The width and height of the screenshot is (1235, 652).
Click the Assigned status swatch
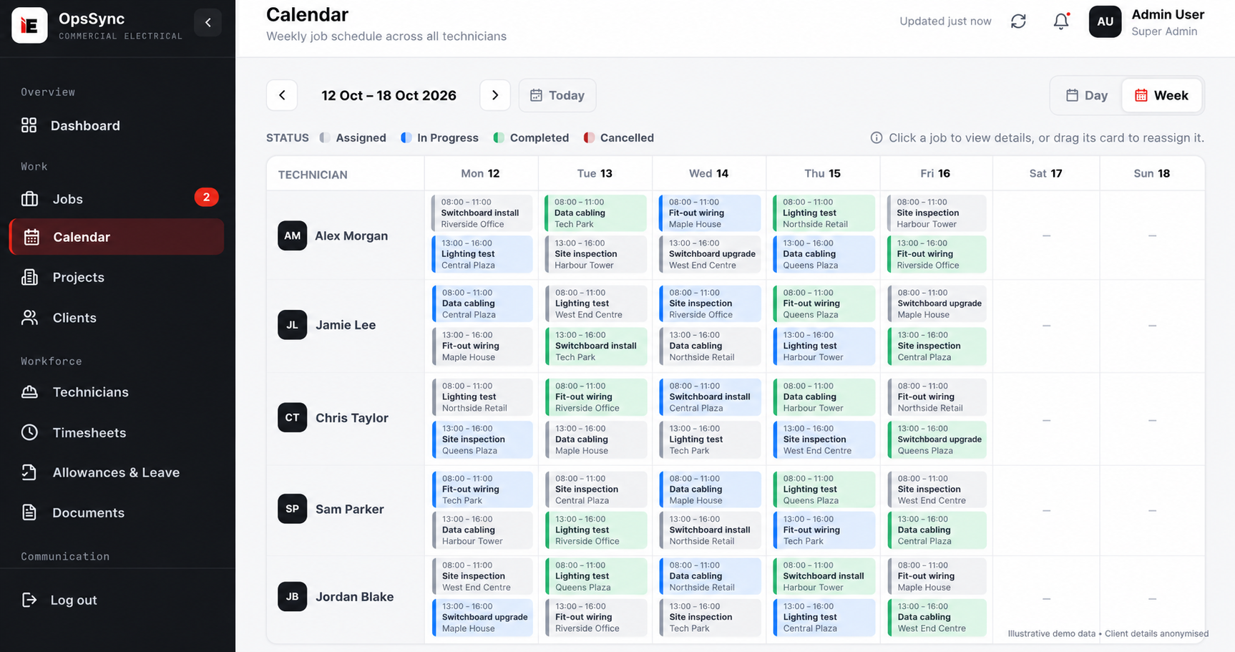tap(325, 137)
